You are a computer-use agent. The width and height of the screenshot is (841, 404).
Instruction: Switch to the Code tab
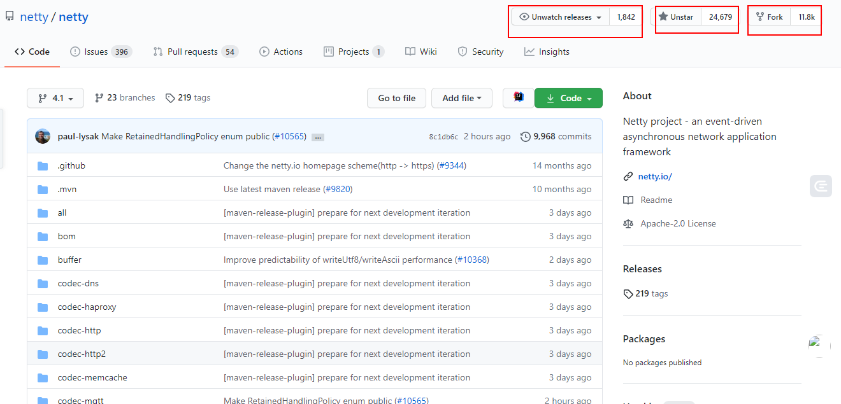click(32, 52)
